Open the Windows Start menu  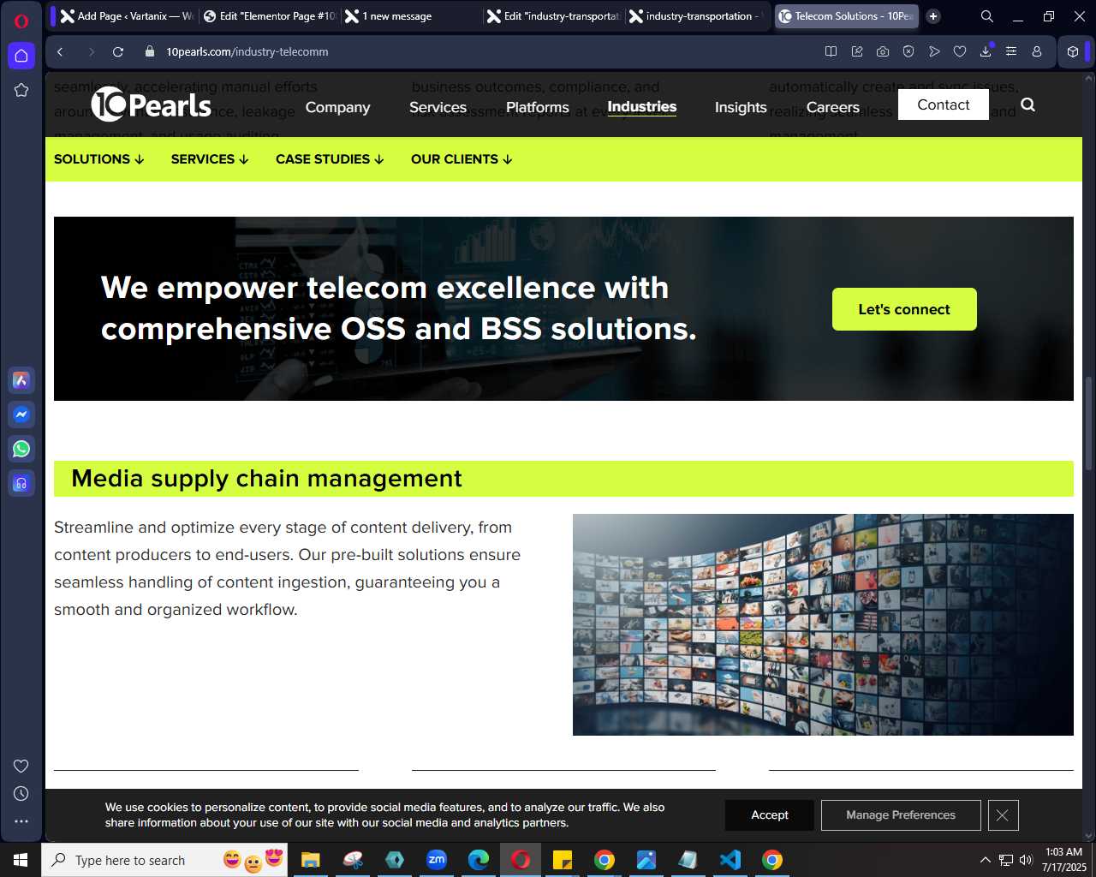tap(21, 860)
